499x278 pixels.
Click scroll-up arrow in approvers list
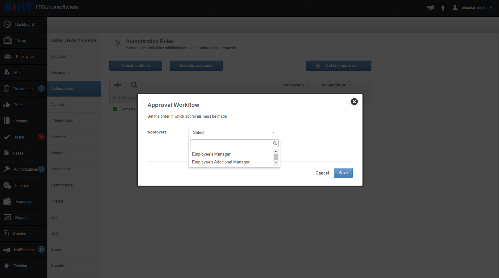pyautogui.click(x=276, y=151)
